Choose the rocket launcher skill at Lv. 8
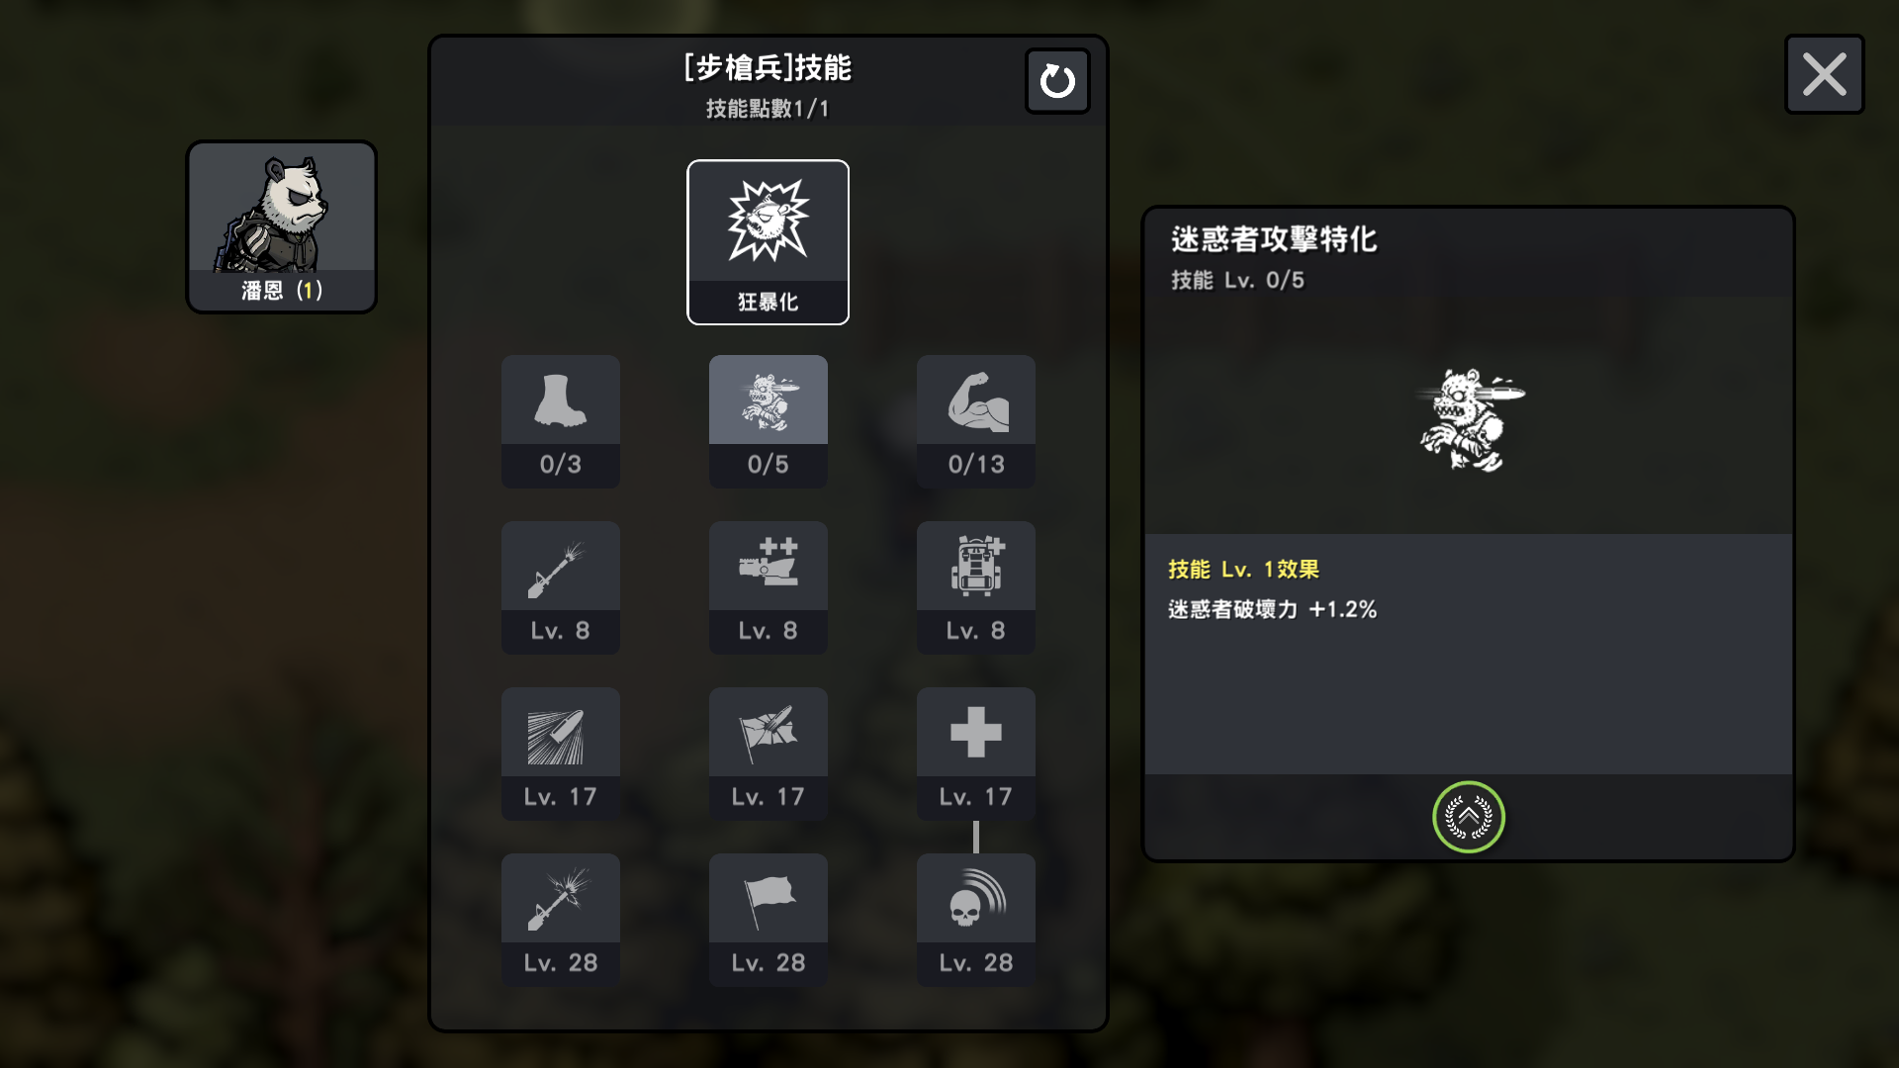This screenshot has width=1899, height=1068. pos(561,587)
